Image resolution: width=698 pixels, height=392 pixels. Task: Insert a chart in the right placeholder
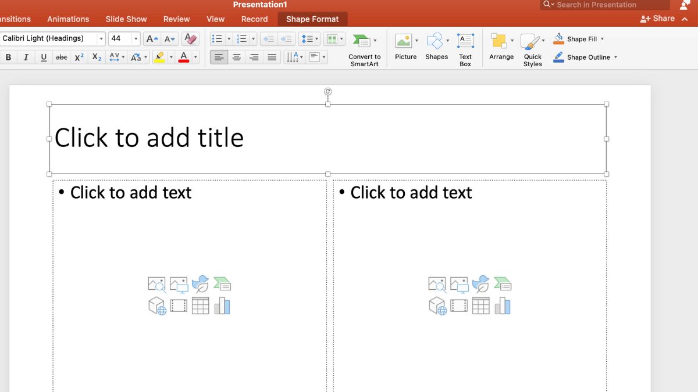click(503, 305)
